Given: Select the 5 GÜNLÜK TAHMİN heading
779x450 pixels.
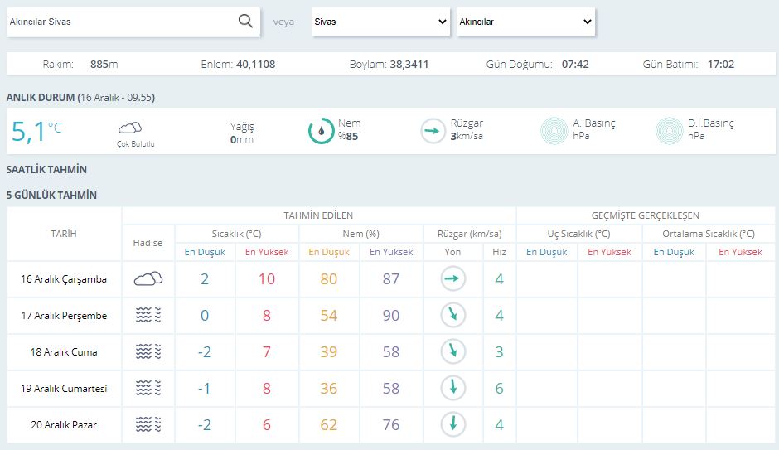Looking at the screenshot, I should (x=51, y=196).
